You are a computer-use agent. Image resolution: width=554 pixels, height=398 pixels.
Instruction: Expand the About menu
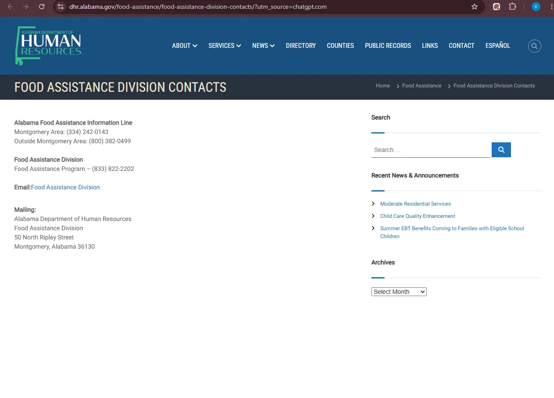click(x=184, y=46)
